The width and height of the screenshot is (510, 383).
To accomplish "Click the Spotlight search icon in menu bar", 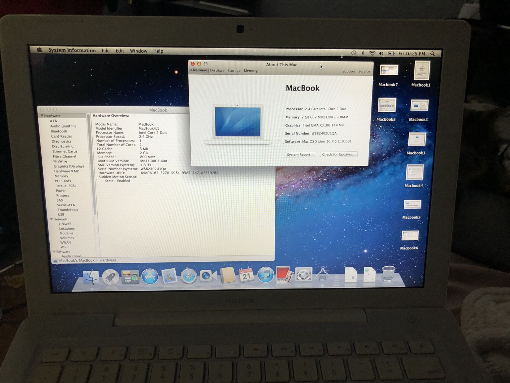I will pyautogui.click(x=433, y=53).
